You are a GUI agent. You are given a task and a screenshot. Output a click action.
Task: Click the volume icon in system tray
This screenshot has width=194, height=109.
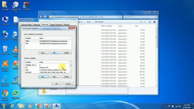179,106
